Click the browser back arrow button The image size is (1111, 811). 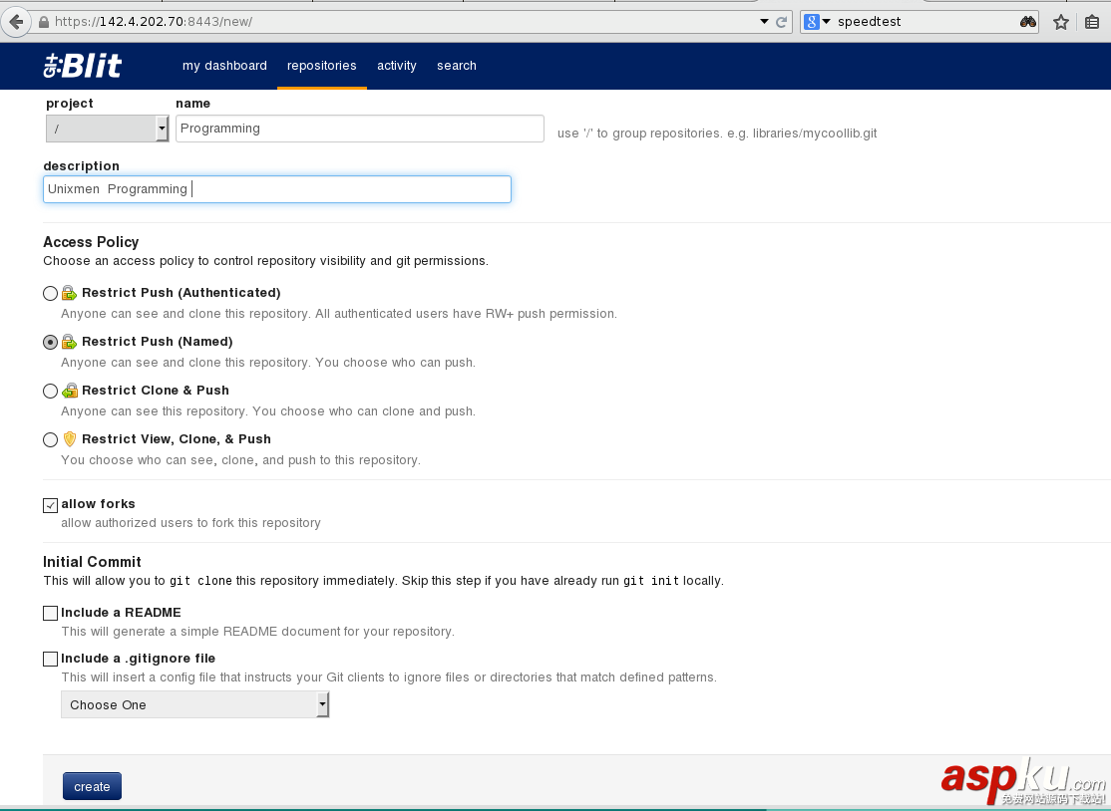tap(16, 21)
